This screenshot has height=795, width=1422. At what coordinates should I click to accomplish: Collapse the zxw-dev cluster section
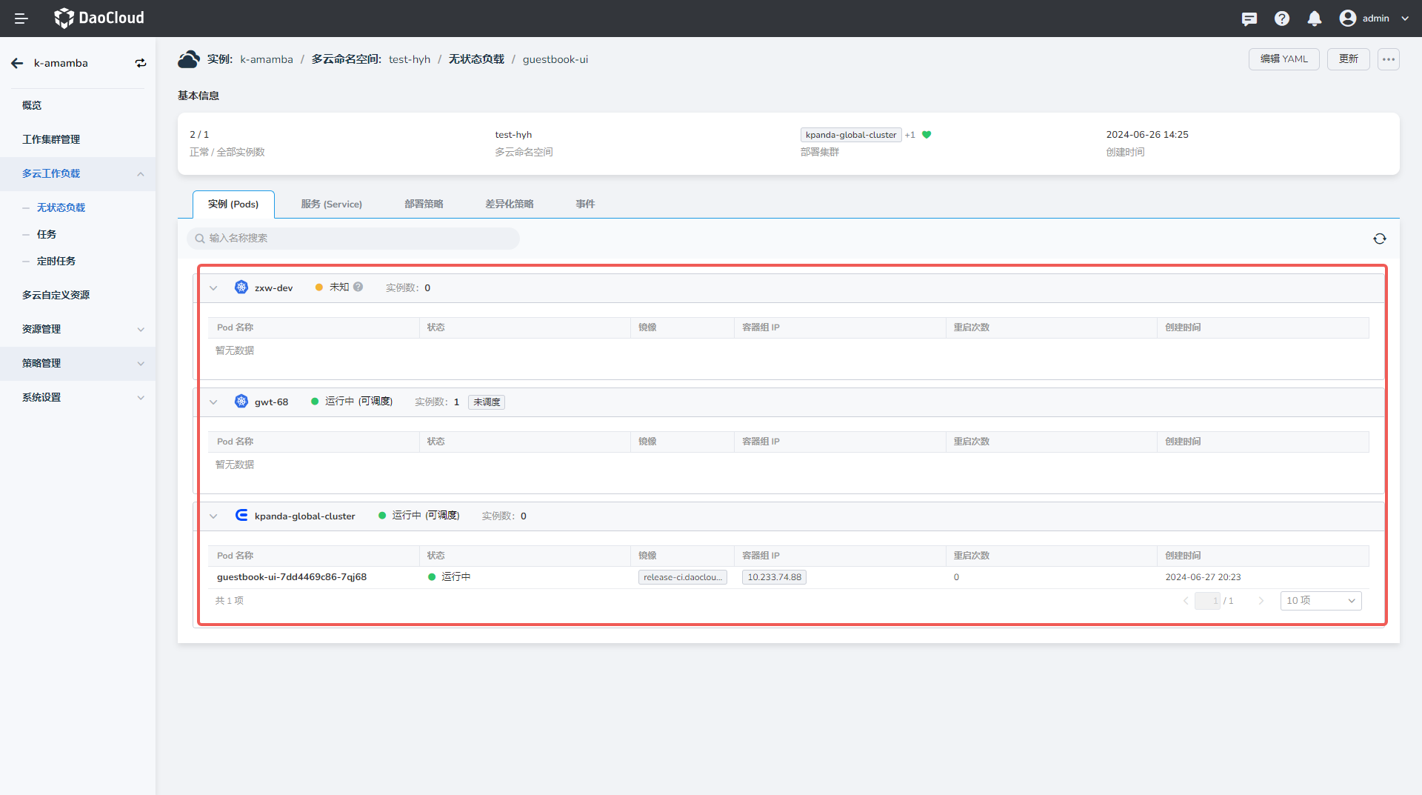[213, 288]
